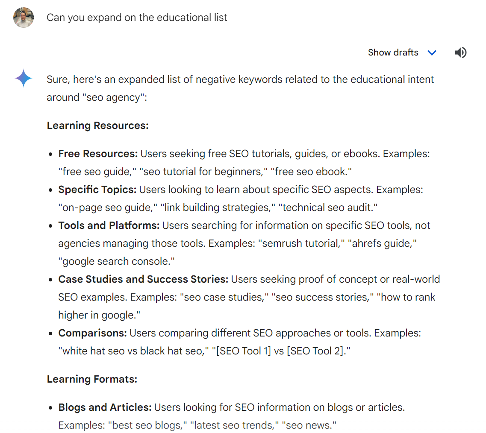
Task: Click the "Blogs and Articles:" bold label
Action: coord(105,407)
